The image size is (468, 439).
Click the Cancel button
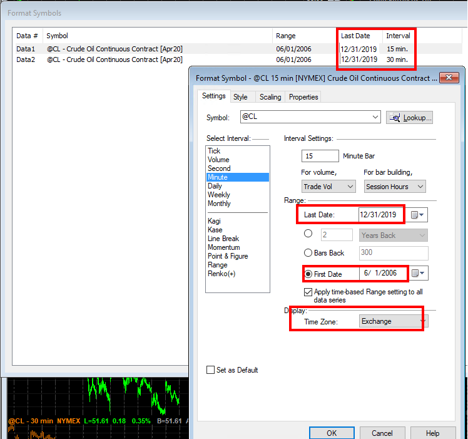(x=382, y=433)
